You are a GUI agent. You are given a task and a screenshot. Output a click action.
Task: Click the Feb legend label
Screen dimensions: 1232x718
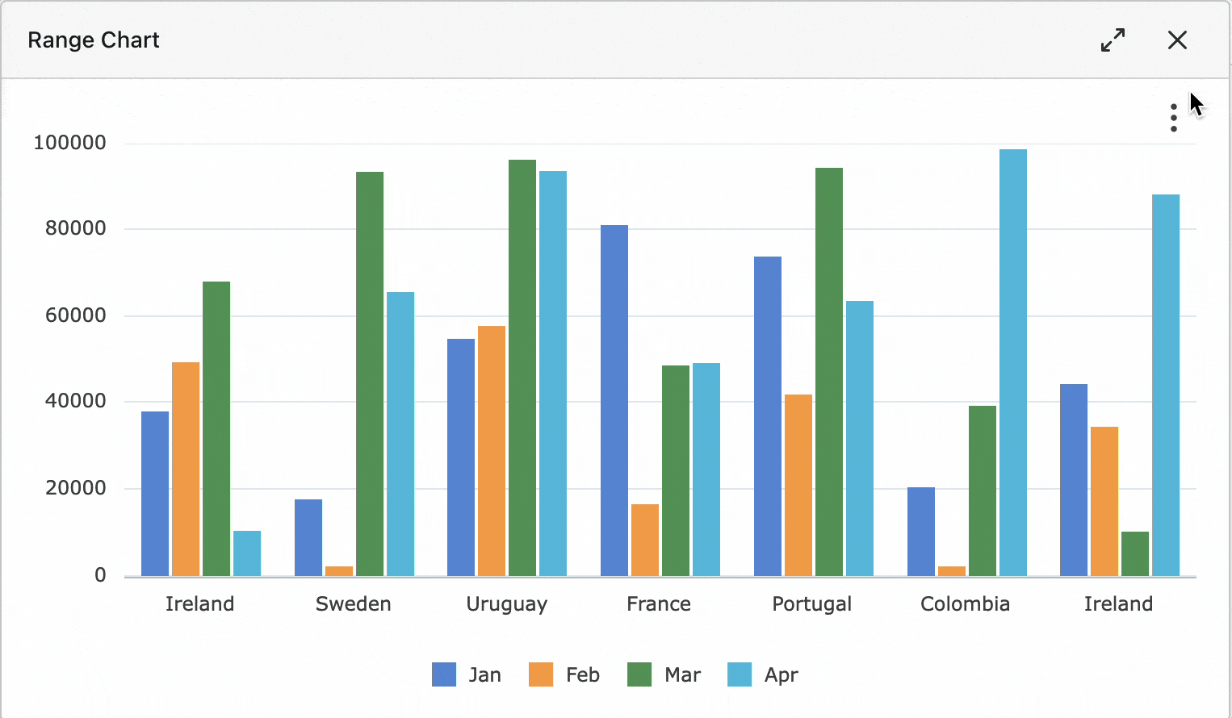[x=582, y=674]
